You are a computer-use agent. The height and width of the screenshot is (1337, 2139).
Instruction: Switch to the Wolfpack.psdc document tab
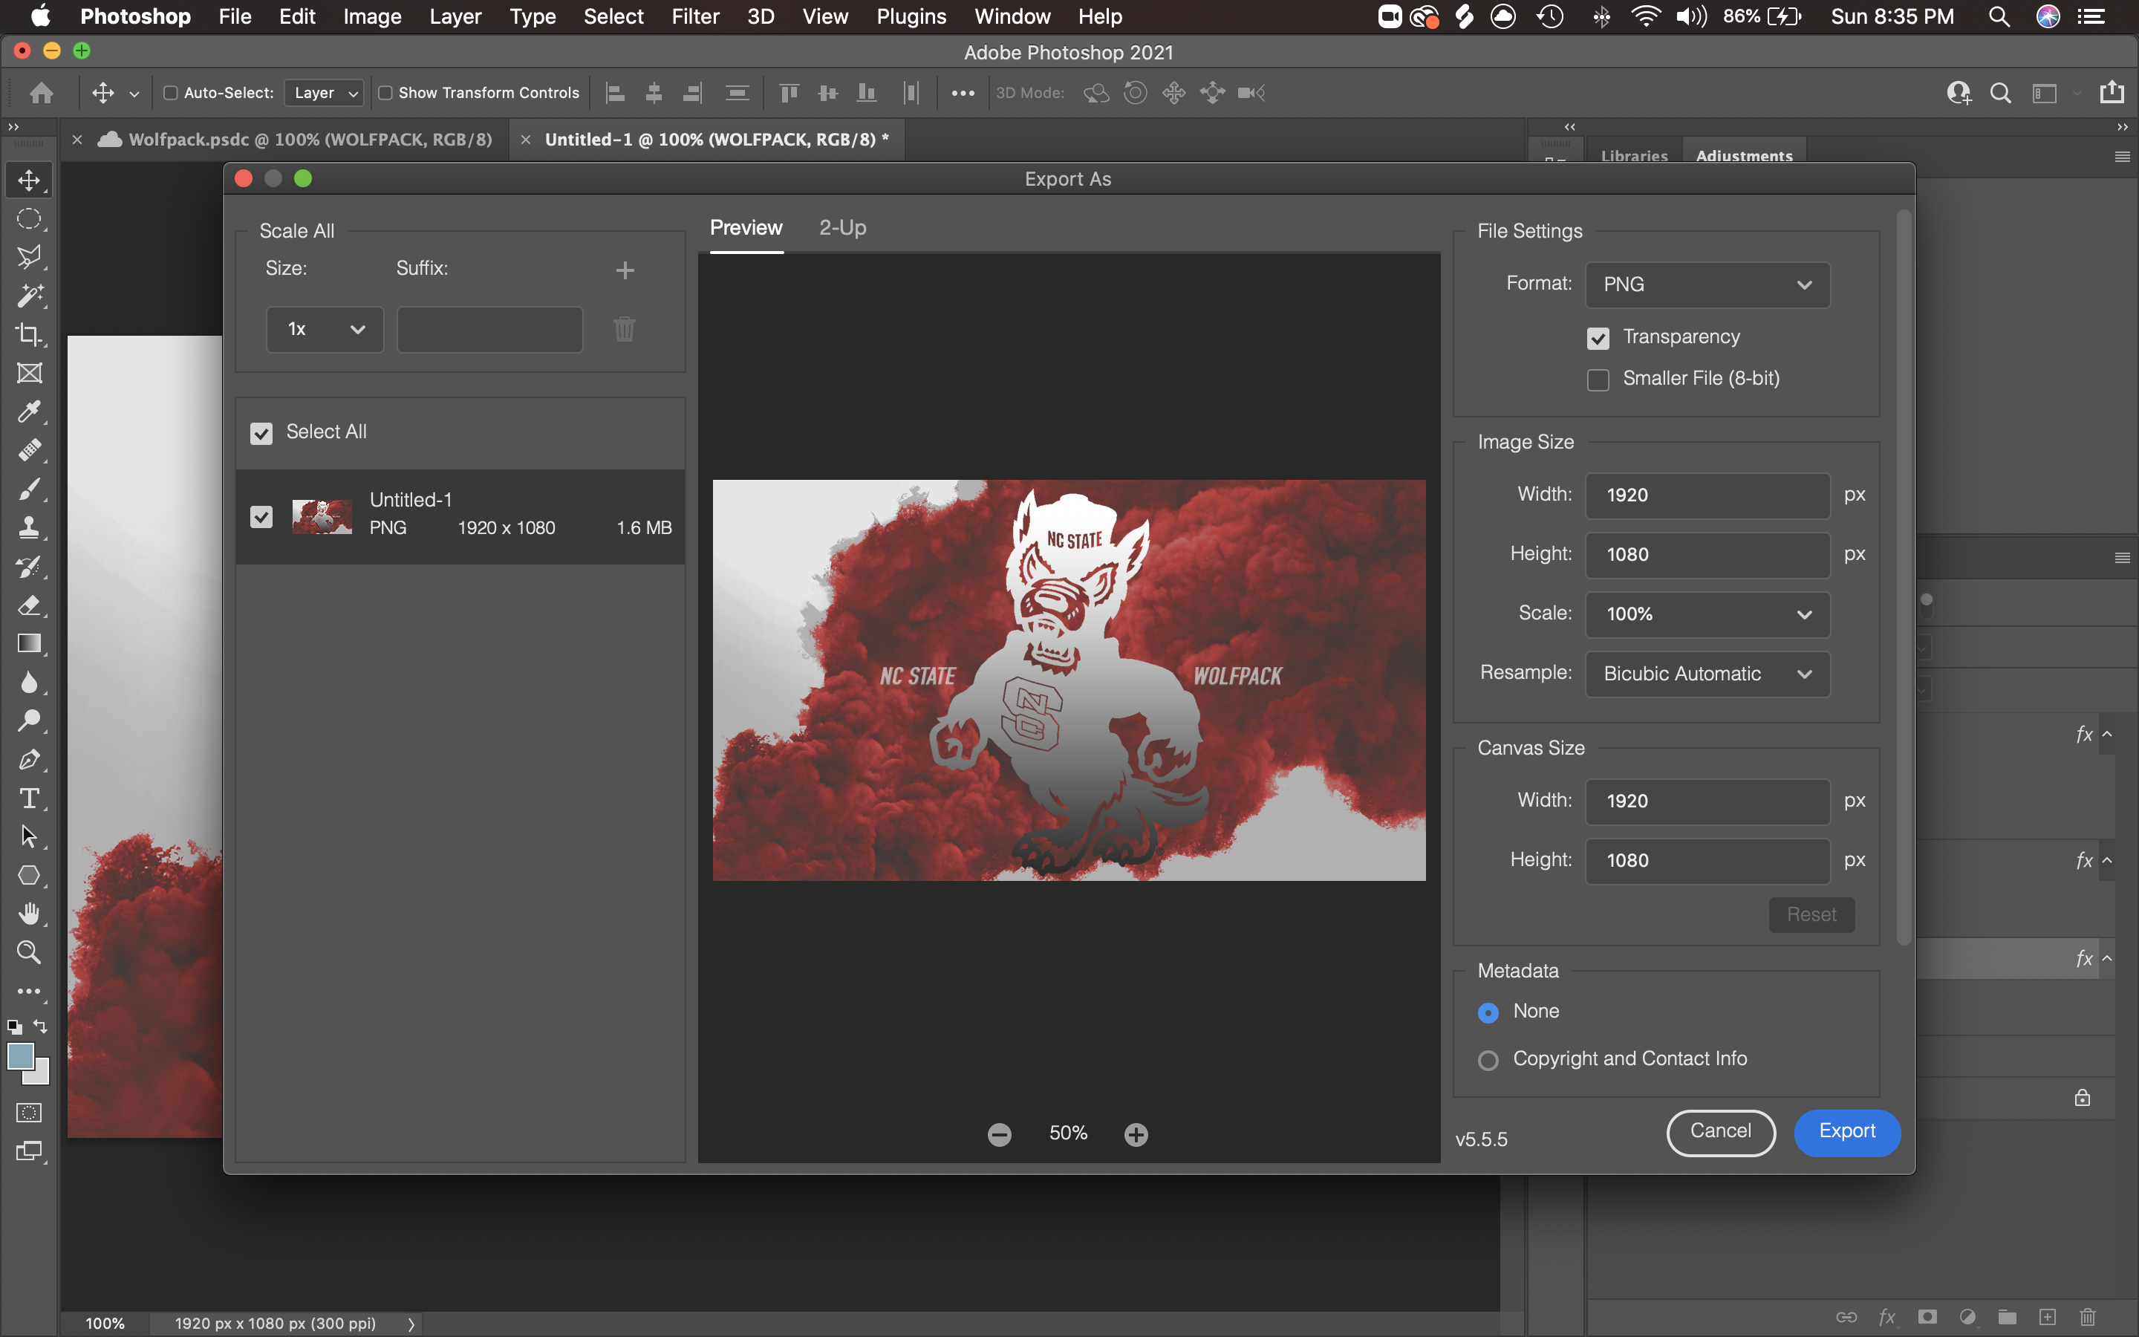[x=310, y=140]
